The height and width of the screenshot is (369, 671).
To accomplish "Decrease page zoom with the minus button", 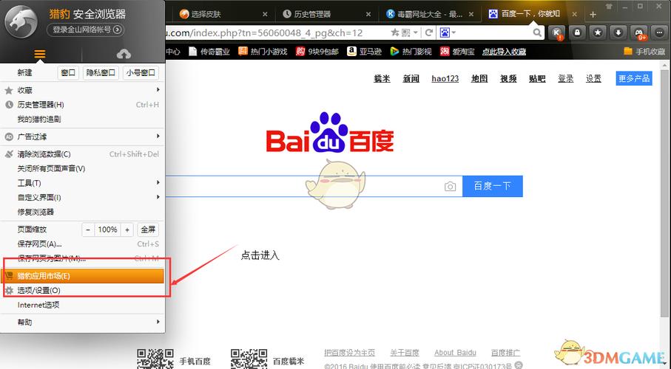I will click(x=88, y=230).
